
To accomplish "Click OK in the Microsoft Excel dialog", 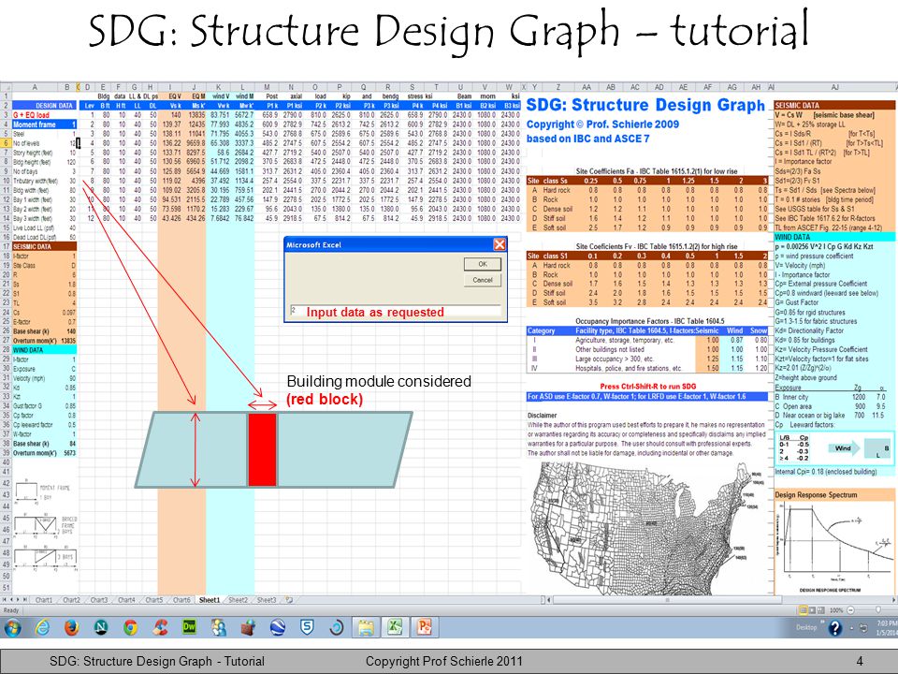I will [483, 264].
